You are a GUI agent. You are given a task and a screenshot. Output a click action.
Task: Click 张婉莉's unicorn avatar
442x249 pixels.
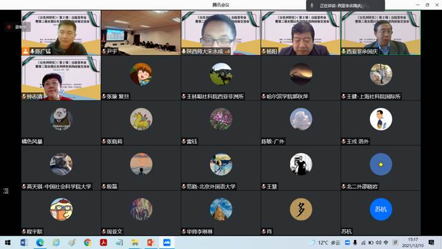coord(141,119)
